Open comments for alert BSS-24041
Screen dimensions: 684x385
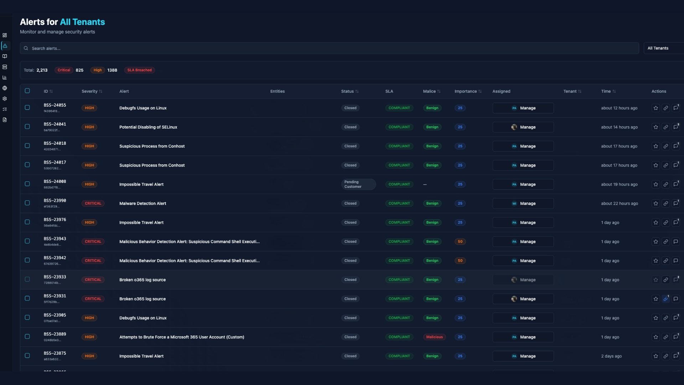point(676,127)
